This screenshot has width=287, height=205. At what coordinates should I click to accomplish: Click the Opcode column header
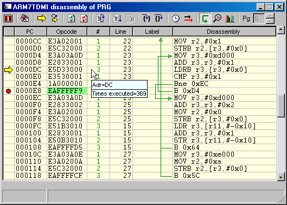pos(67,32)
